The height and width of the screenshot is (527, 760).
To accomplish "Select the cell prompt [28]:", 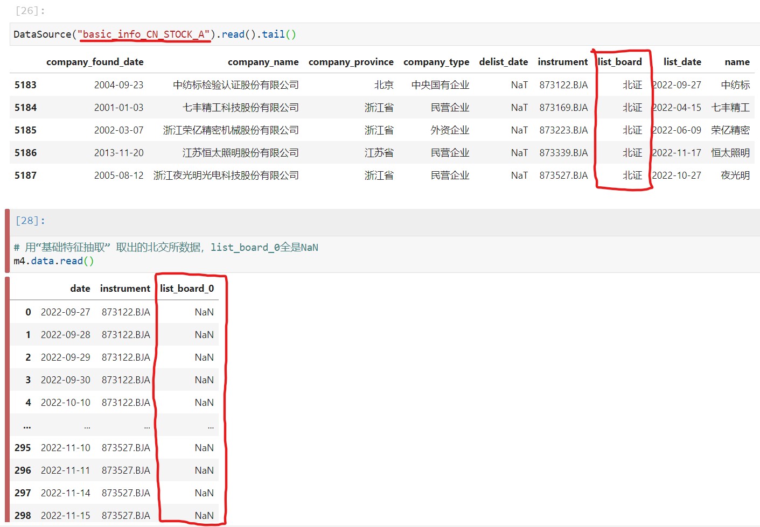I will 31,221.
